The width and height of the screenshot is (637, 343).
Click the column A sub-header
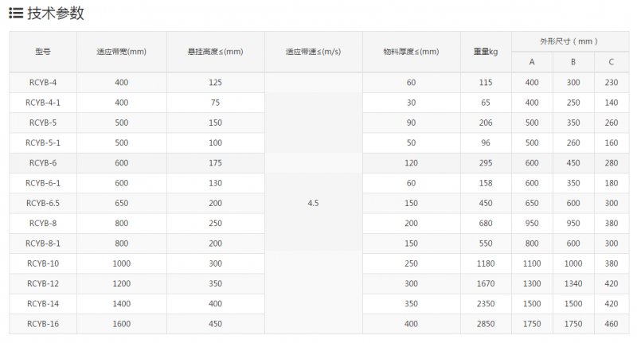pyautogui.click(x=532, y=62)
